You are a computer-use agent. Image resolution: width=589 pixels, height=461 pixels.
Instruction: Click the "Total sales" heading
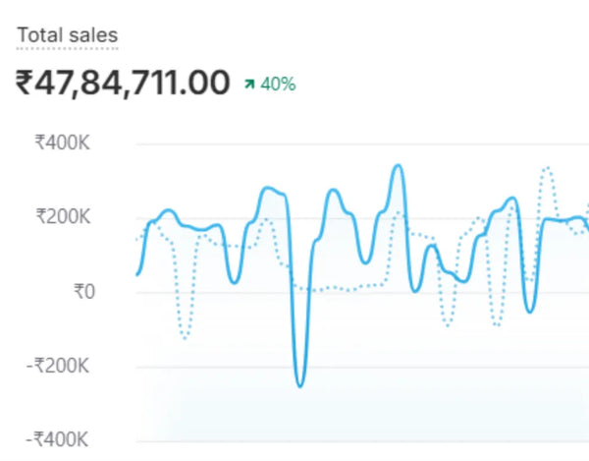coord(67,35)
